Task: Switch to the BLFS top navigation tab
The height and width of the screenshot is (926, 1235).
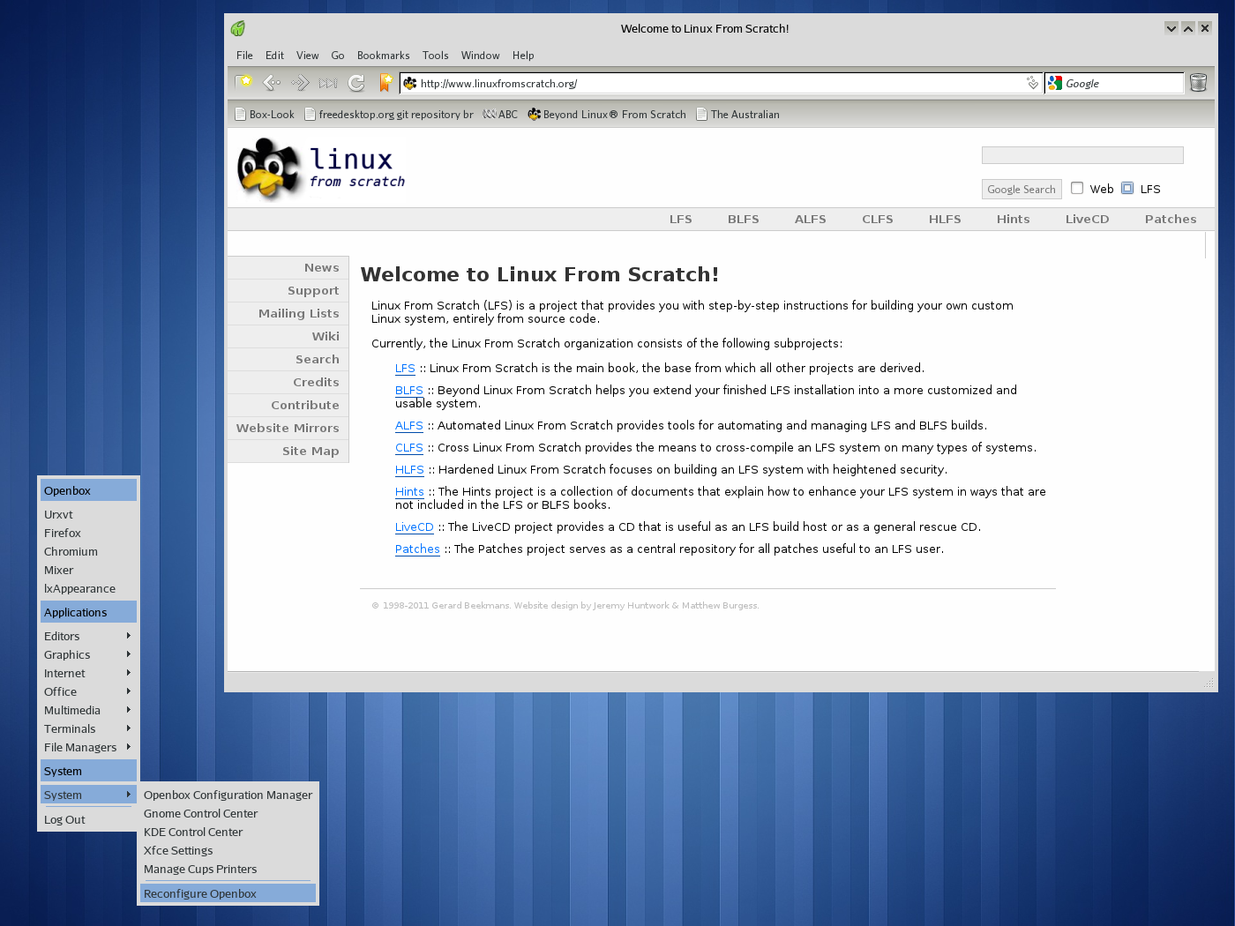Action: pos(744,220)
